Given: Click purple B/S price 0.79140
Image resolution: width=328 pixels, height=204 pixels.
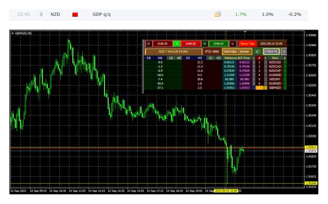Looking at the screenshot, I should [x=245, y=67].
